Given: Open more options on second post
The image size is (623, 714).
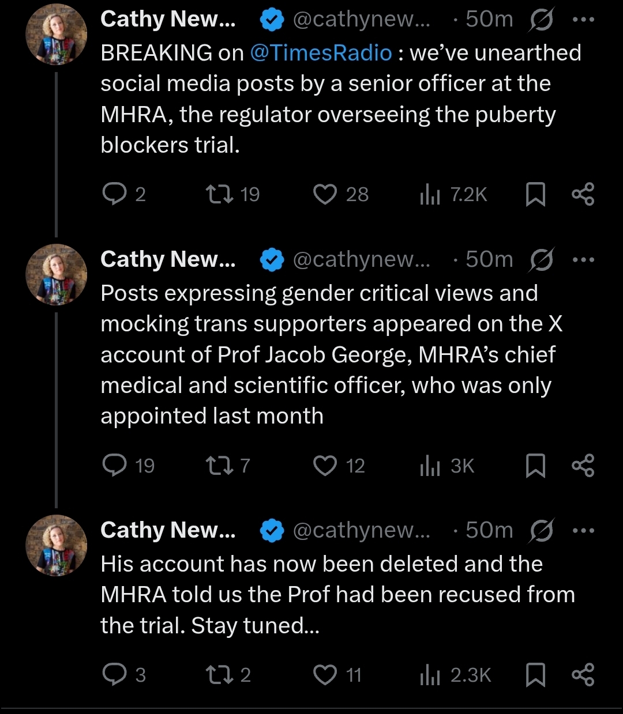Looking at the screenshot, I should (x=583, y=259).
